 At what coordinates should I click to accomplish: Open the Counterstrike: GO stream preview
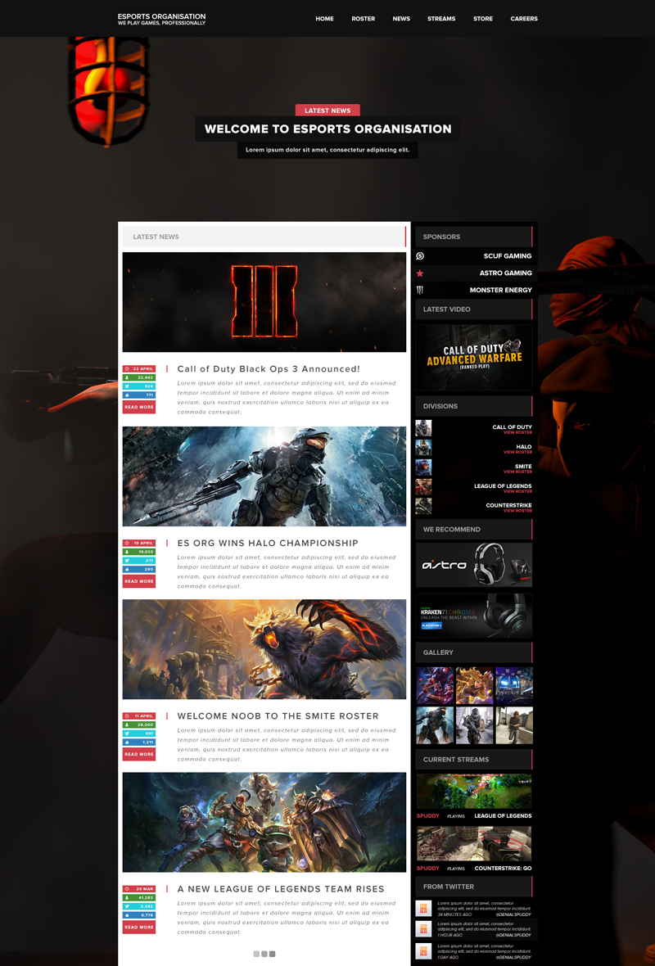474,843
